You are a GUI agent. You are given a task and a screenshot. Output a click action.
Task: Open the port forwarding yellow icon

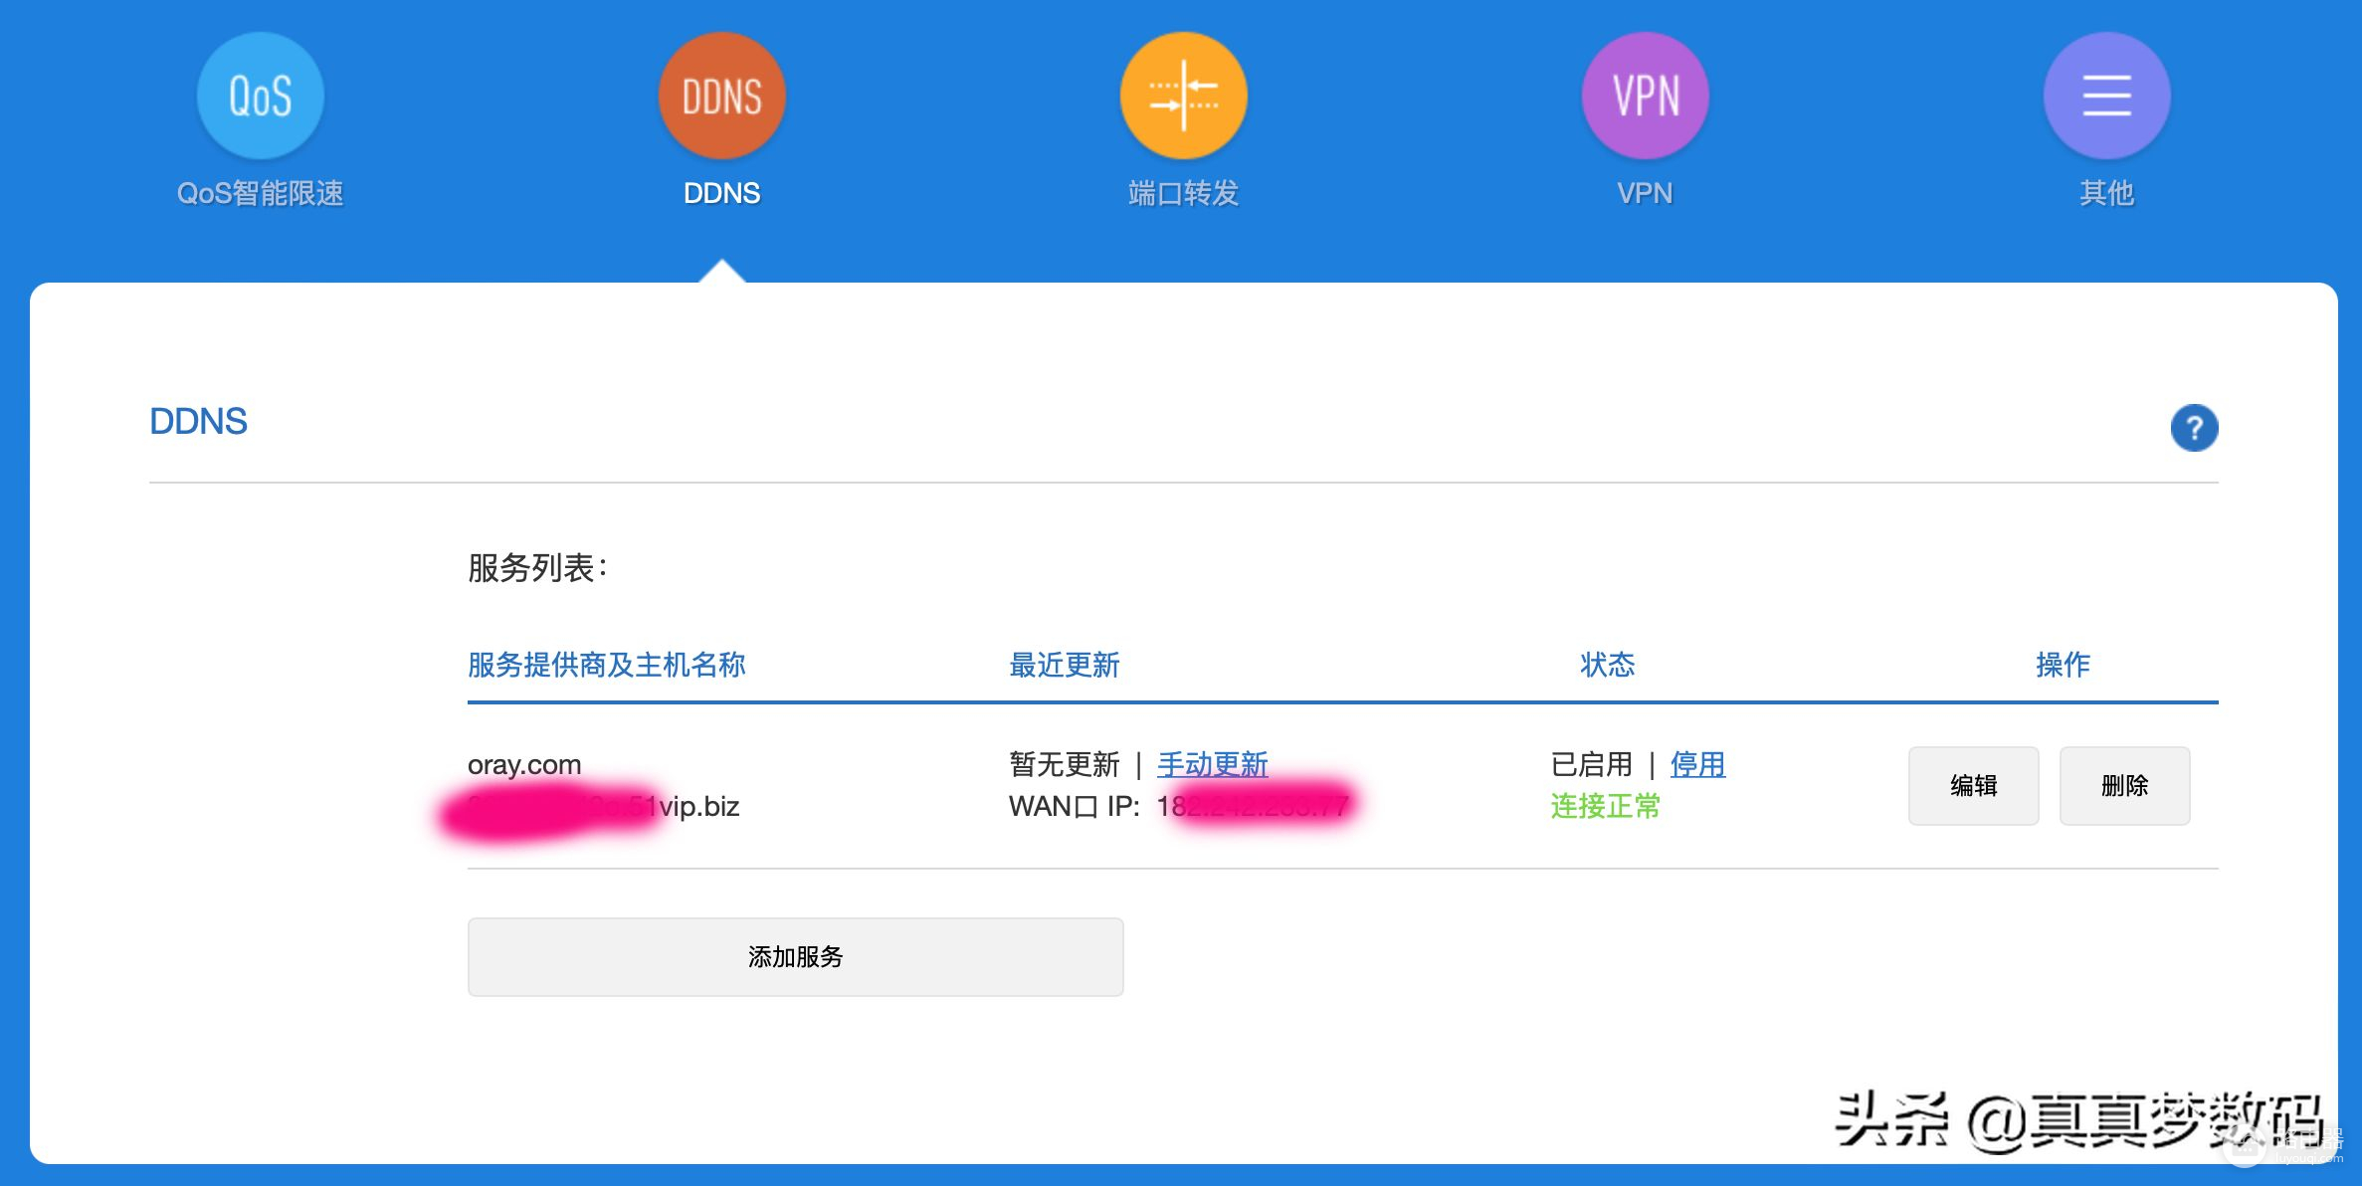point(1183,96)
